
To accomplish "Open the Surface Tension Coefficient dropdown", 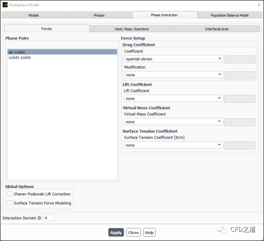I will pyautogui.click(x=173, y=145).
